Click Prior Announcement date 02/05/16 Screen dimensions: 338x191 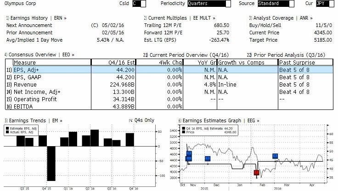(x=113, y=33)
